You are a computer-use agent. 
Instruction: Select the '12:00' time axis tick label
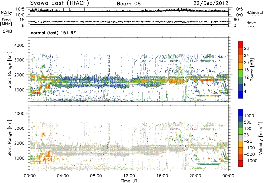[129, 176]
